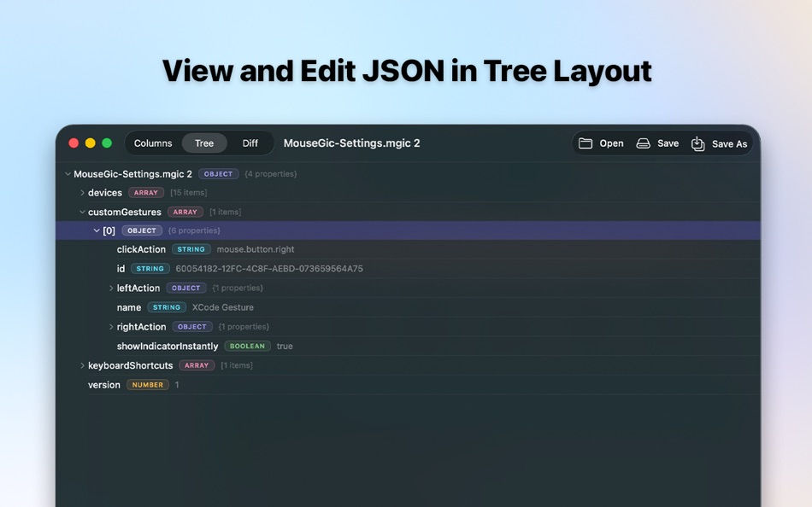Viewport: 812px width, 507px height.
Task: Click the ARRAY badge beside customGestures
Action: (x=185, y=212)
